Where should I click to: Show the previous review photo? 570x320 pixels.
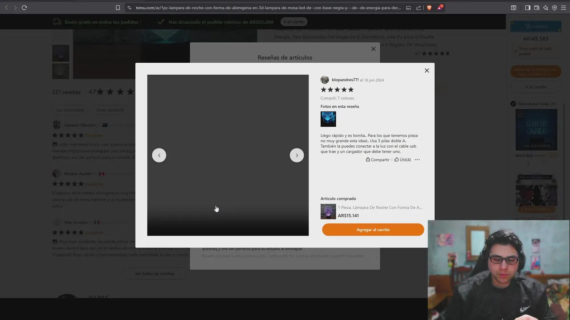(159, 155)
